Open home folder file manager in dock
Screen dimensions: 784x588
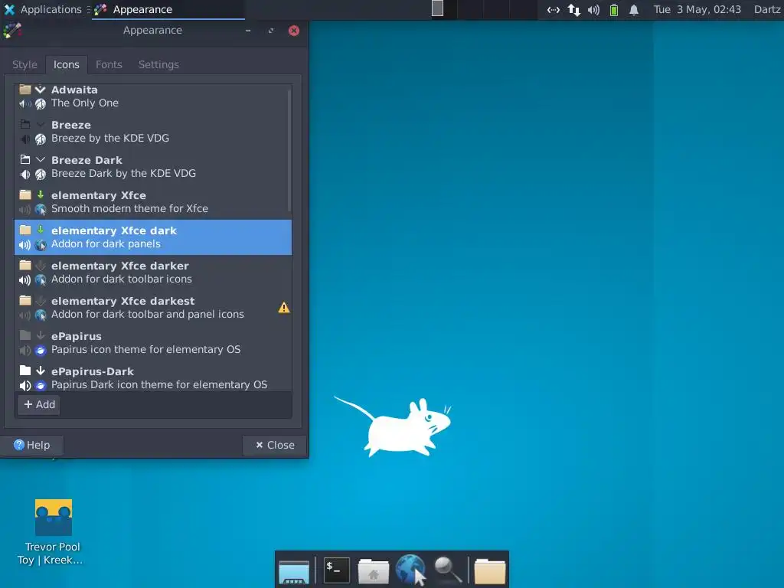[x=373, y=570]
